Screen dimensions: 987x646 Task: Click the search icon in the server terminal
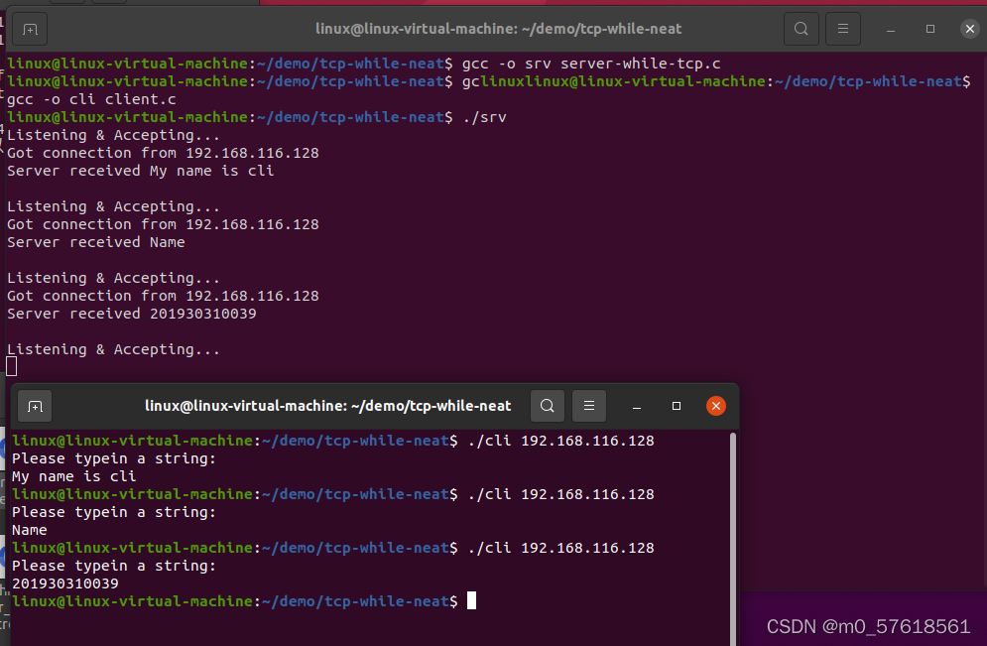coord(802,29)
